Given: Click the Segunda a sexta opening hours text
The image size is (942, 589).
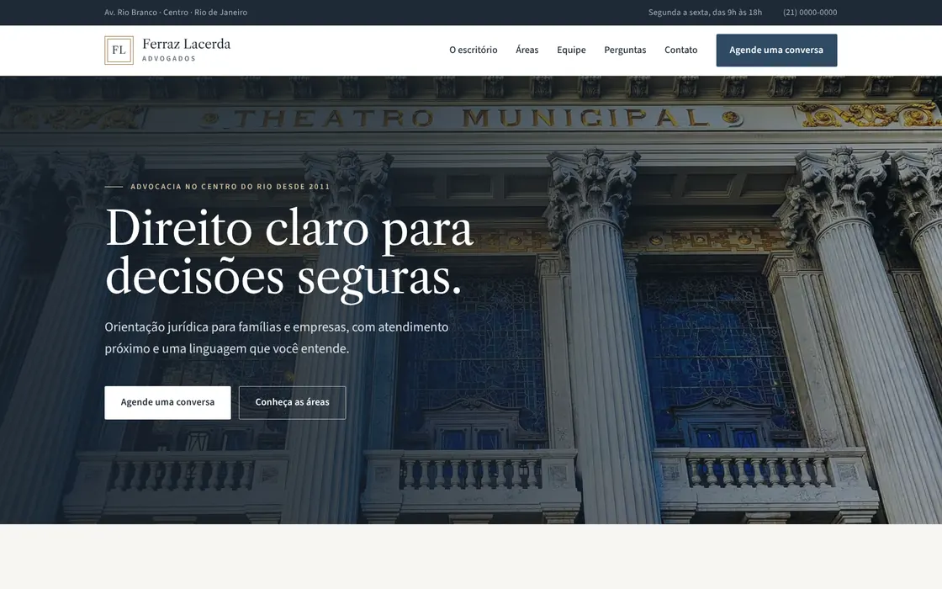Looking at the screenshot, I should tap(705, 12).
